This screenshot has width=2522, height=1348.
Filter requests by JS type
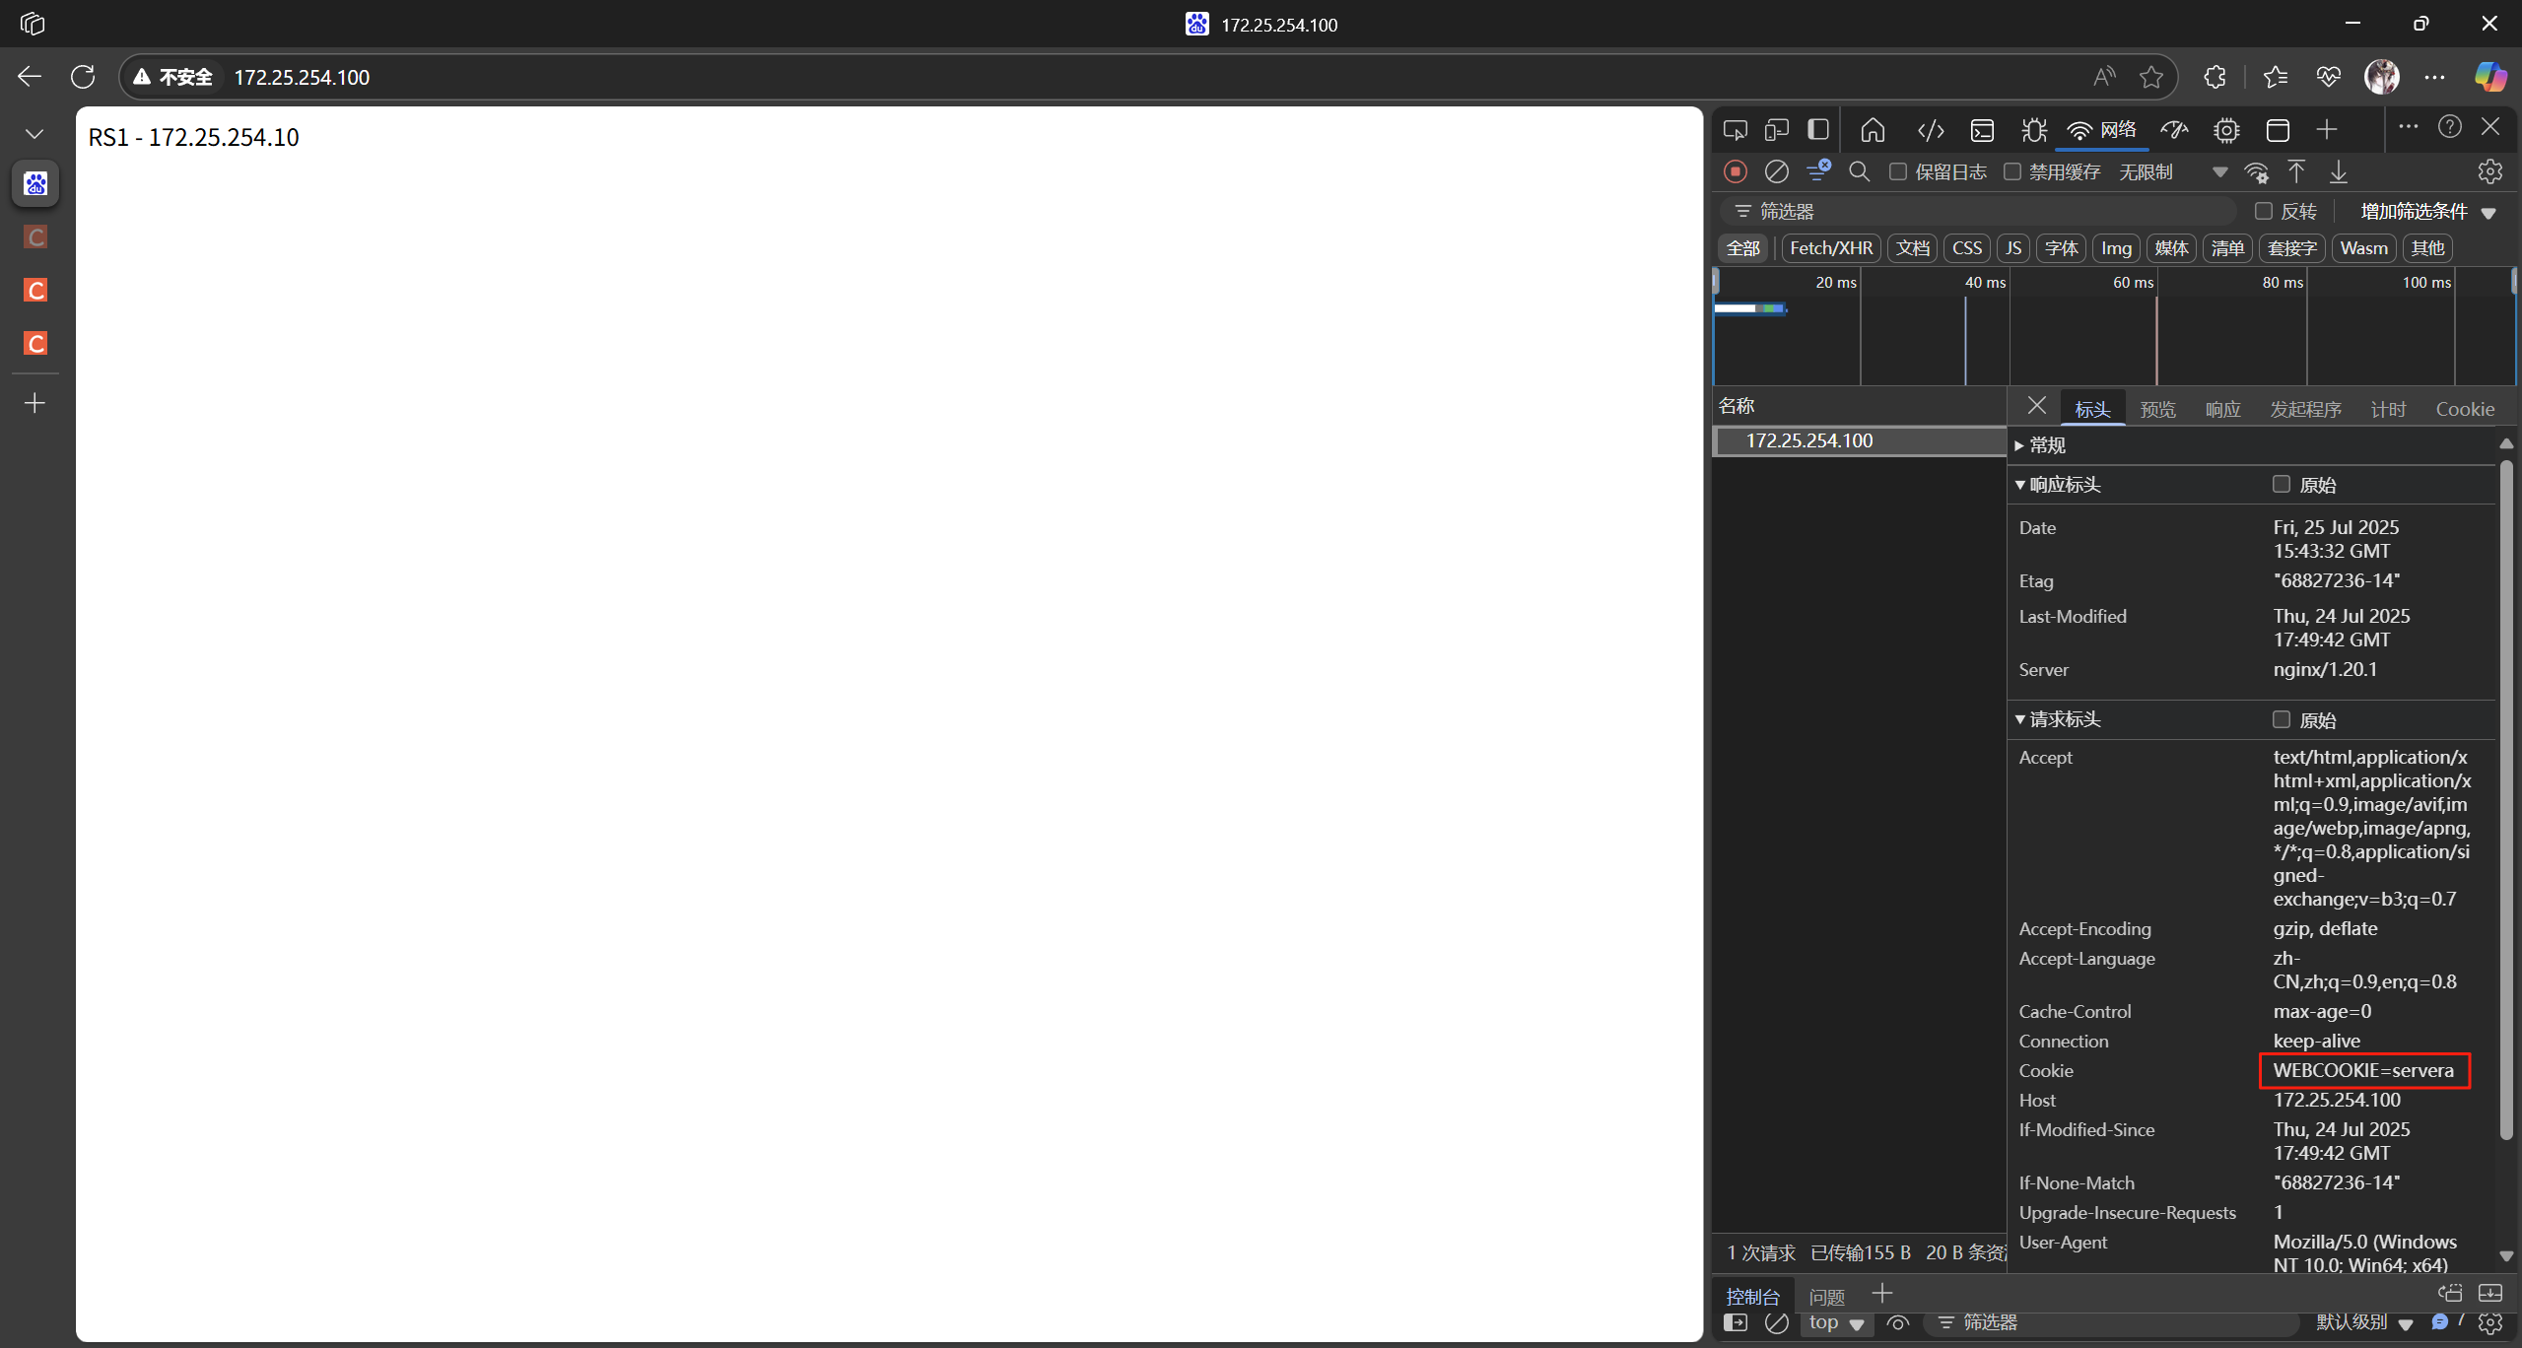[x=2013, y=248]
